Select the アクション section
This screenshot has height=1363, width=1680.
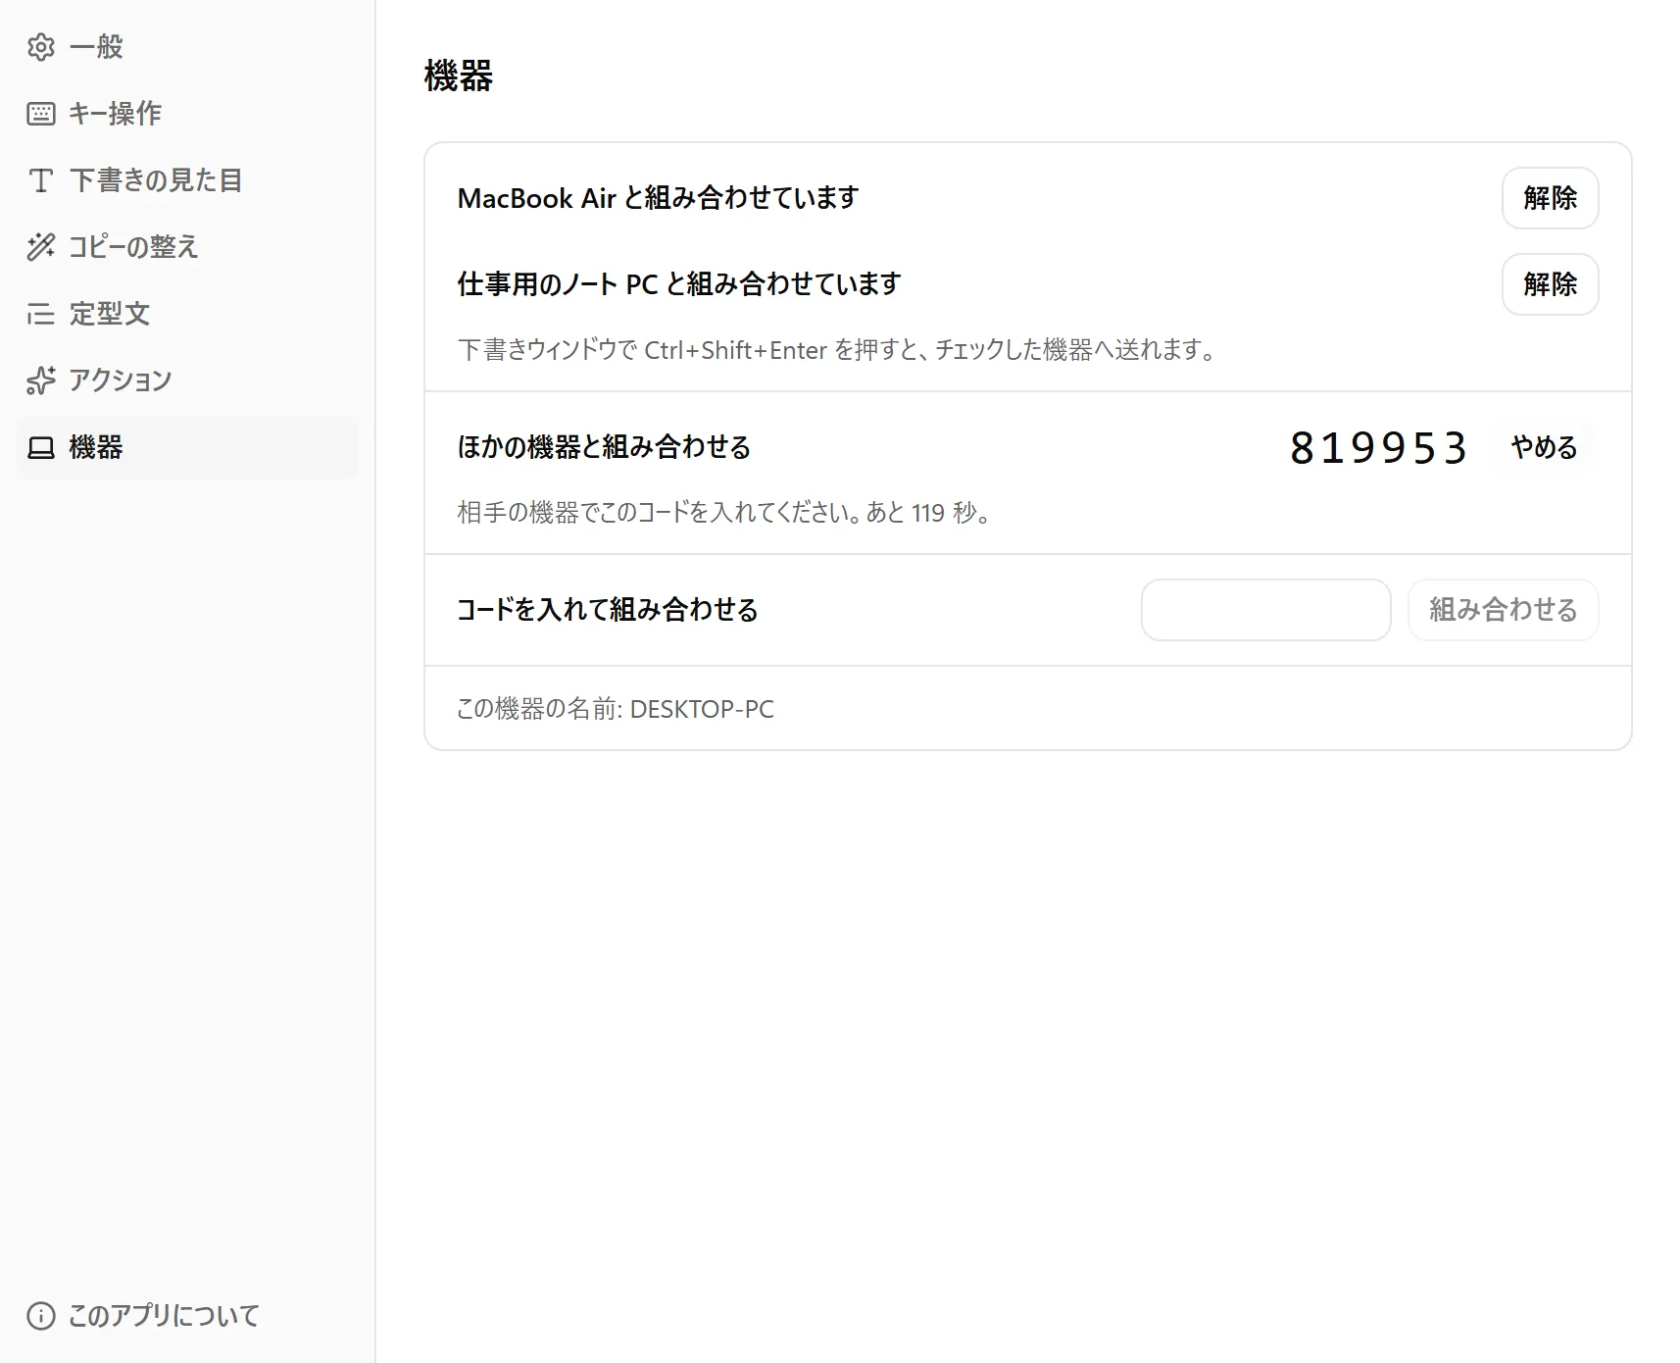pos(187,380)
